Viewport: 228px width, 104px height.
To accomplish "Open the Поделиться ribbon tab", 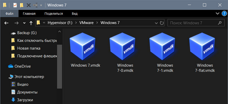I will (54, 14).
